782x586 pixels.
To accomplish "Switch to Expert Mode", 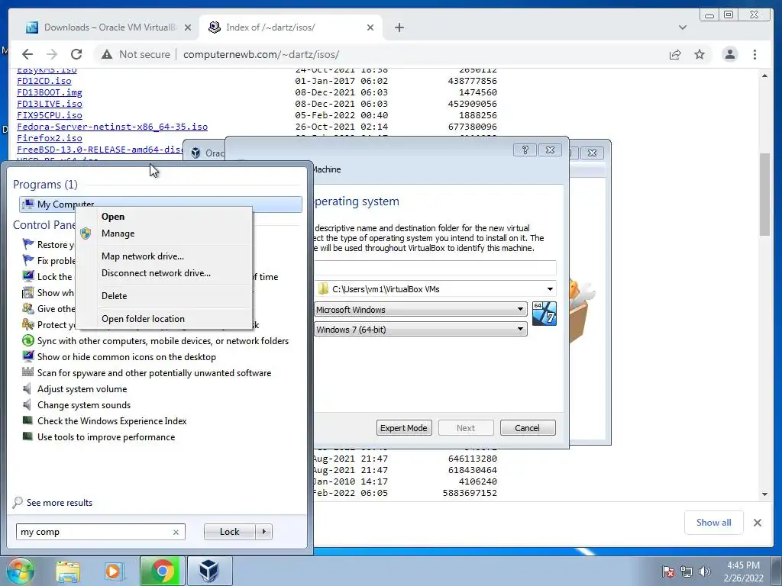I will click(404, 428).
